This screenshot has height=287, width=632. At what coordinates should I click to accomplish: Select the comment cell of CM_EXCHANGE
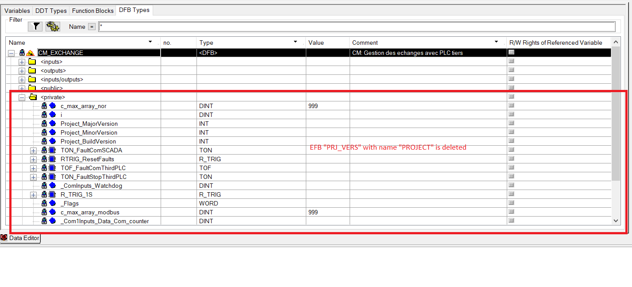pos(428,53)
